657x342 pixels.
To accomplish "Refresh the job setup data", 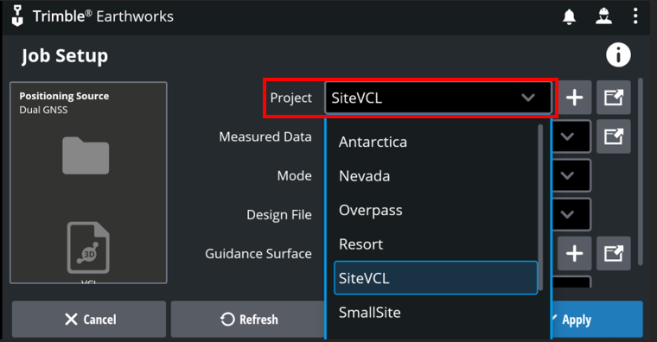I will [248, 320].
